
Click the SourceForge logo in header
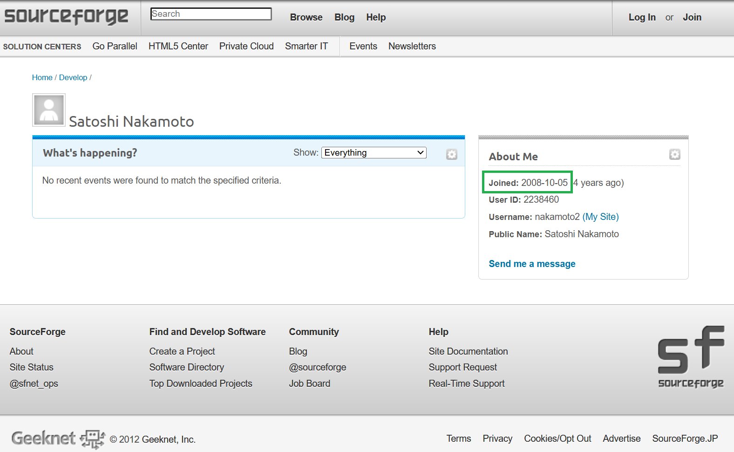[66, 17]
